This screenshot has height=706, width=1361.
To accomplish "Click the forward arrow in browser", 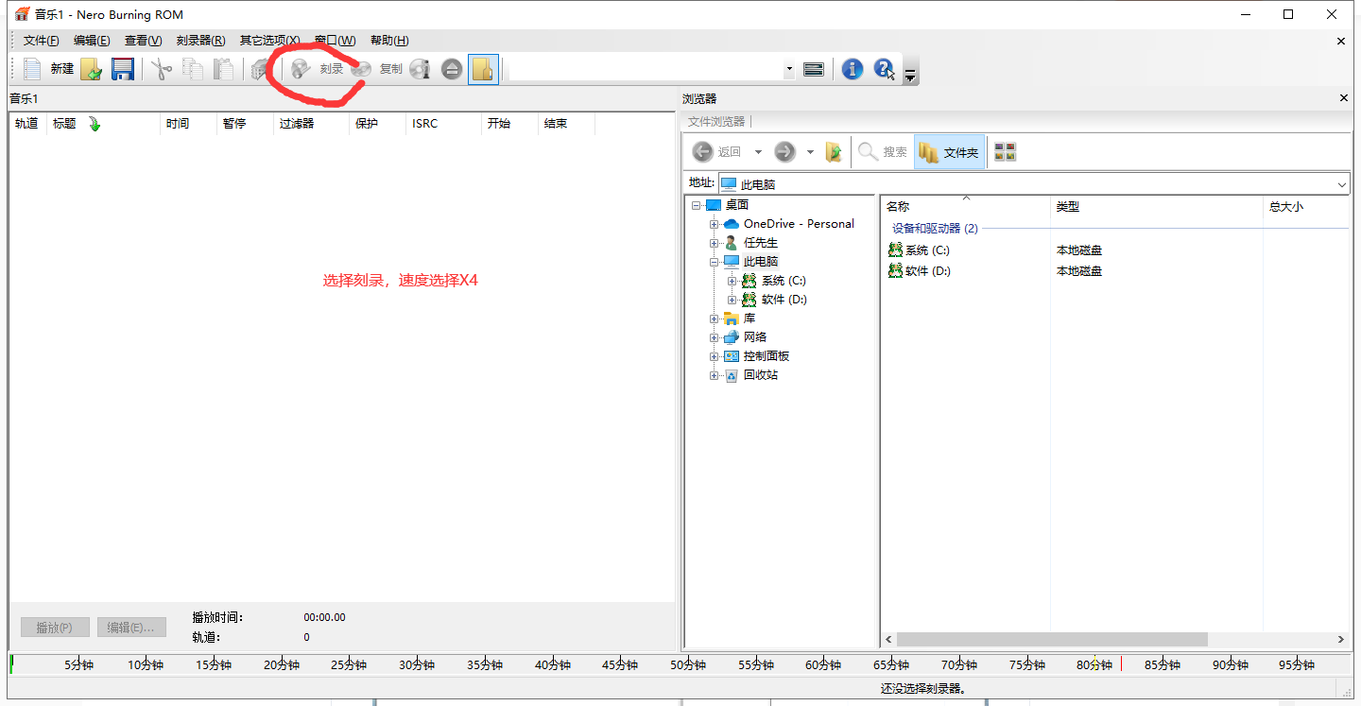I will click(784, 152).
